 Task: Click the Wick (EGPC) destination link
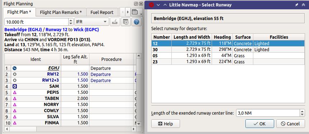click(86, 30)
